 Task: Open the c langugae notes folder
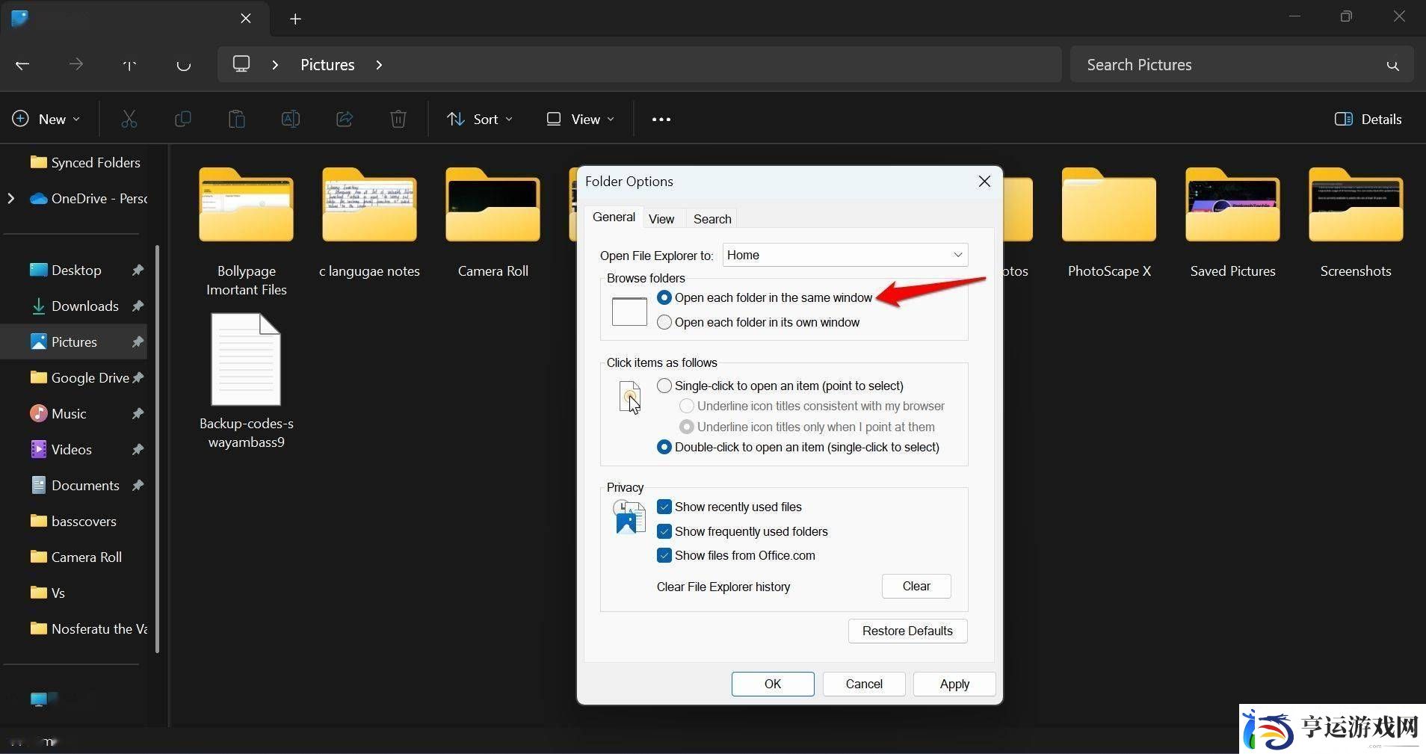point(369,223)
